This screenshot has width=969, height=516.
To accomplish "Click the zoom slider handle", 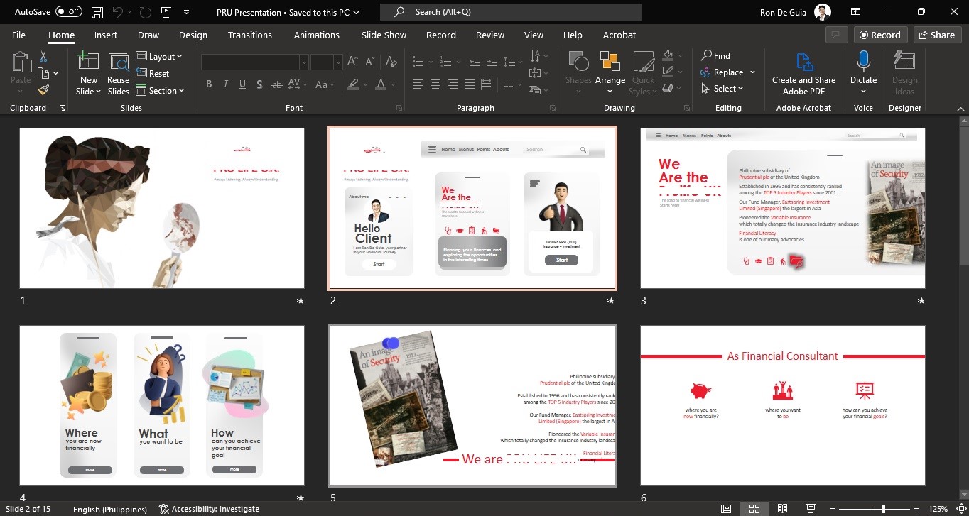I will (883, 509).
